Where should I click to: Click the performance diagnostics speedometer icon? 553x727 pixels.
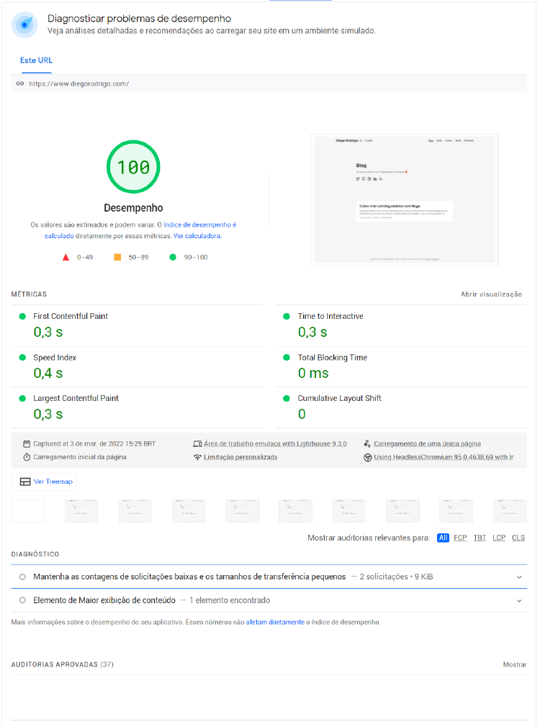pos(24,24)
